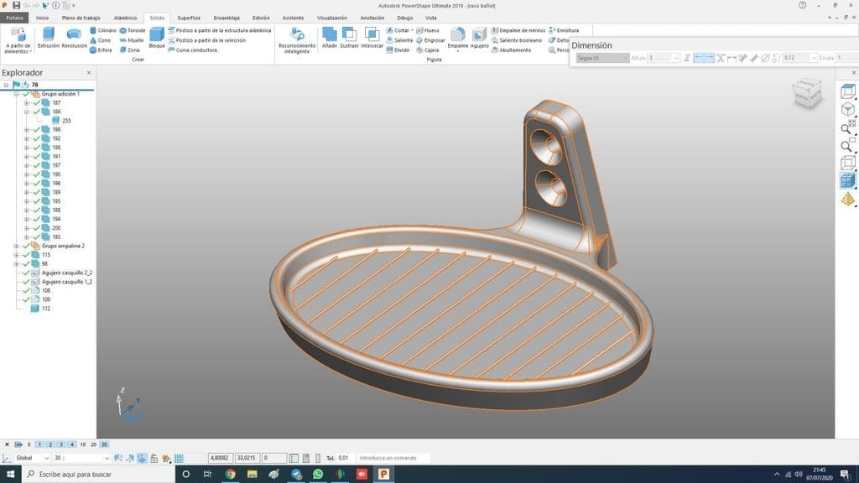Create a Cilindro primitive
Viewport: 859px width, 483px height.
coord(103,31)
